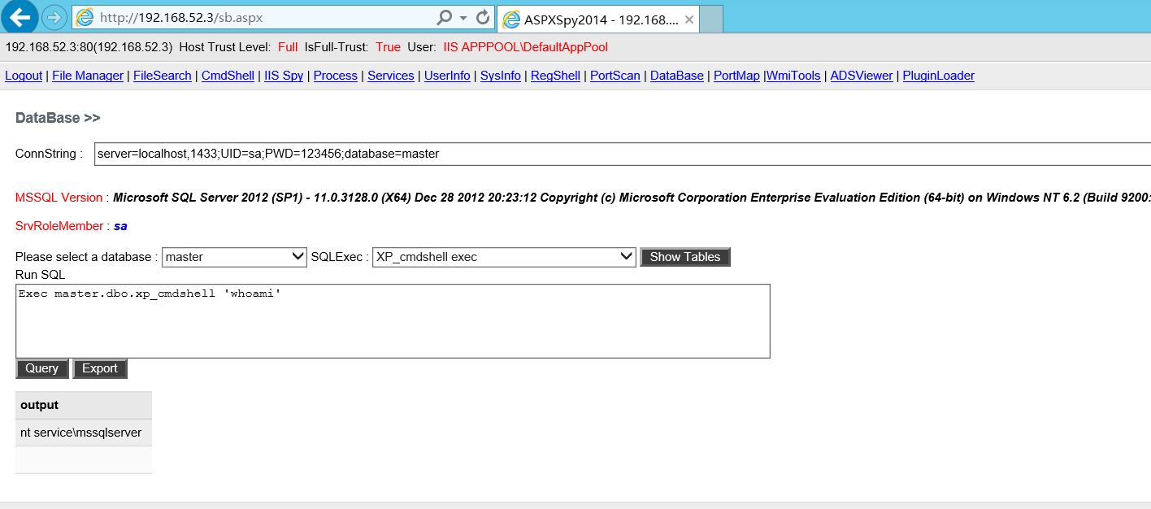Click the output column header
The width and height of the screenshot is (1151, 509).
click(x=84, y=405)
